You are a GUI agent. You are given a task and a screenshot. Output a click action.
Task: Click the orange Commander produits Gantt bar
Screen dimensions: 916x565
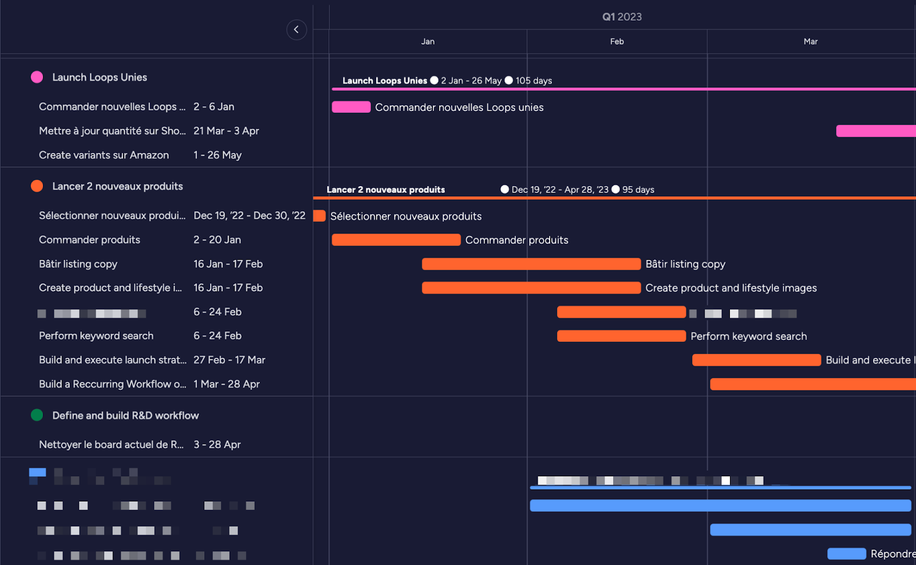point(396,240)
